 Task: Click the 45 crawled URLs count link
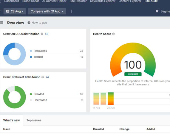point(47,34)
